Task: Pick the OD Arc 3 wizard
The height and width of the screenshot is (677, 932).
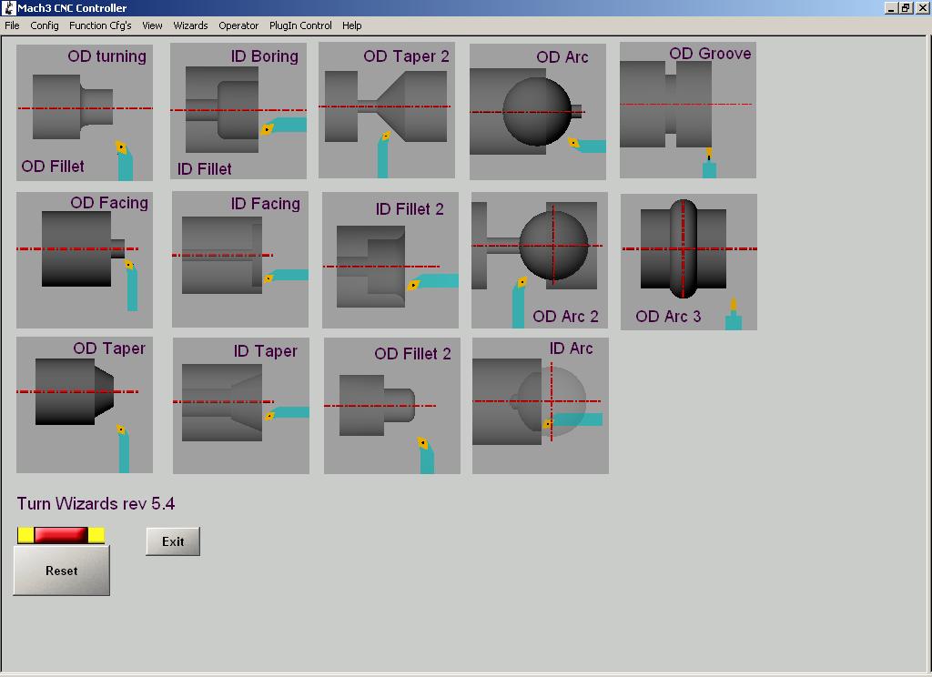Action: (689, 261)
